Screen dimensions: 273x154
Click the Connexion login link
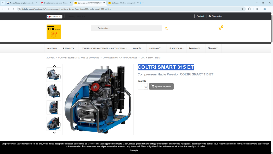[x=215, y=16]
